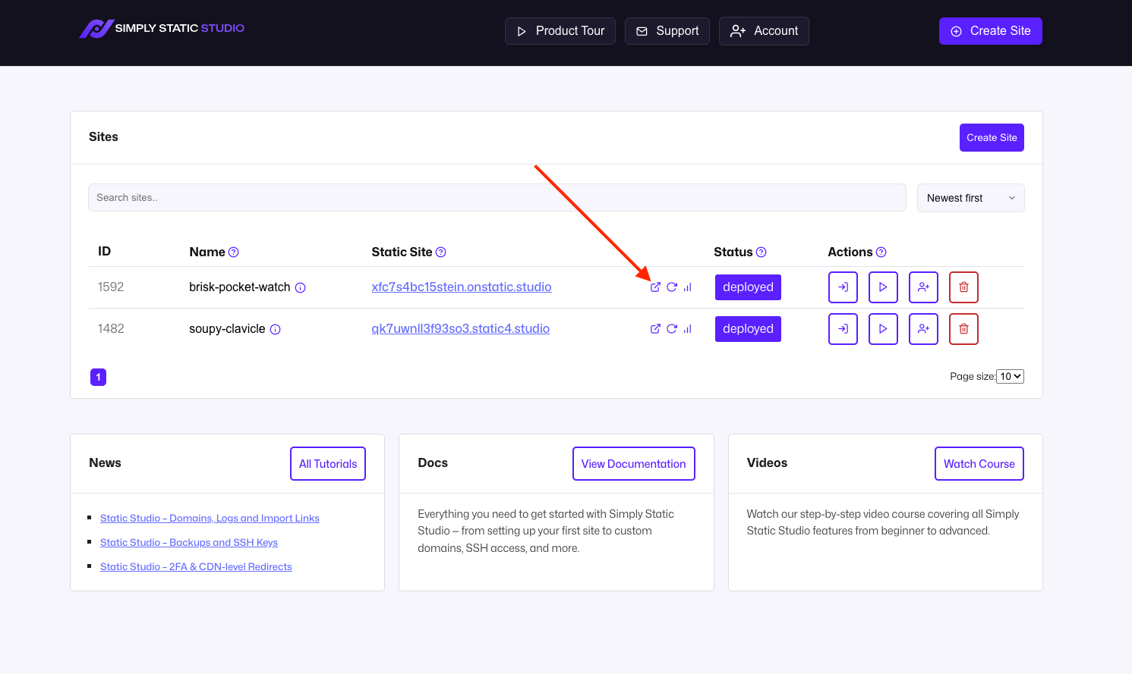Open the Newest first sort dropdown

[971, 198]
